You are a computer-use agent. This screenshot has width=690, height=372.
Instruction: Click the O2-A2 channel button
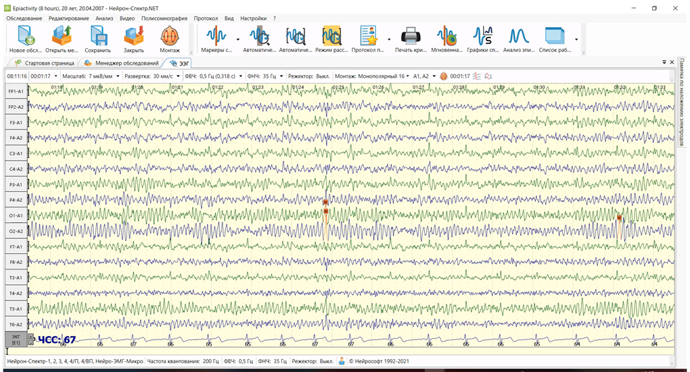[x=16, y=231]
